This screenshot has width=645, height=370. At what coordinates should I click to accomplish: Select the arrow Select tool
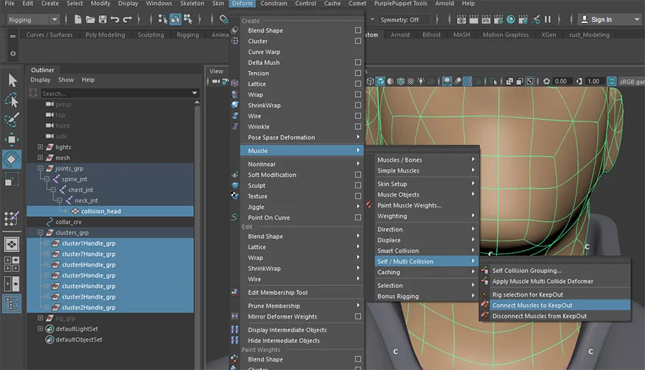coord(12,81)
